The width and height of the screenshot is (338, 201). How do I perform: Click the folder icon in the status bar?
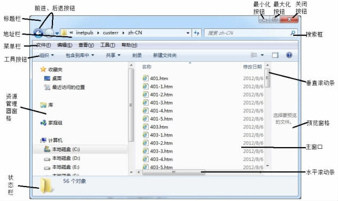coord(46,186)
